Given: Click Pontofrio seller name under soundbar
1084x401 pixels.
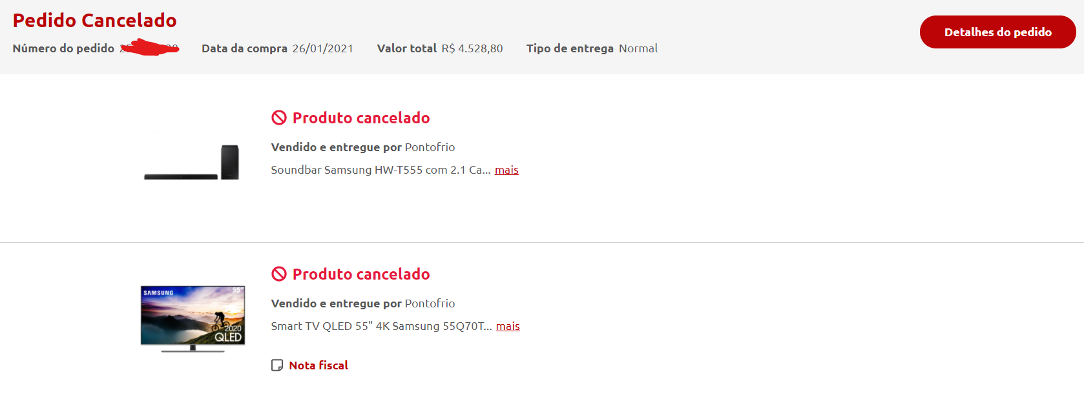Looking at the screenshot, I should click(x=430, y=147).
